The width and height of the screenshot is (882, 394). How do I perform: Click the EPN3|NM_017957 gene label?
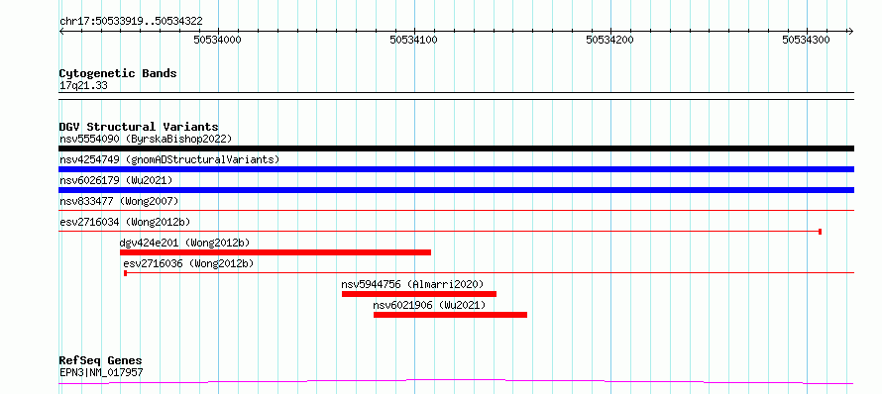click(x=101, y=372)
